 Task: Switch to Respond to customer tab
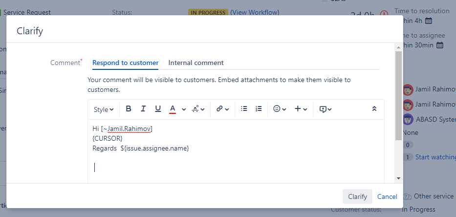[125, 63]
